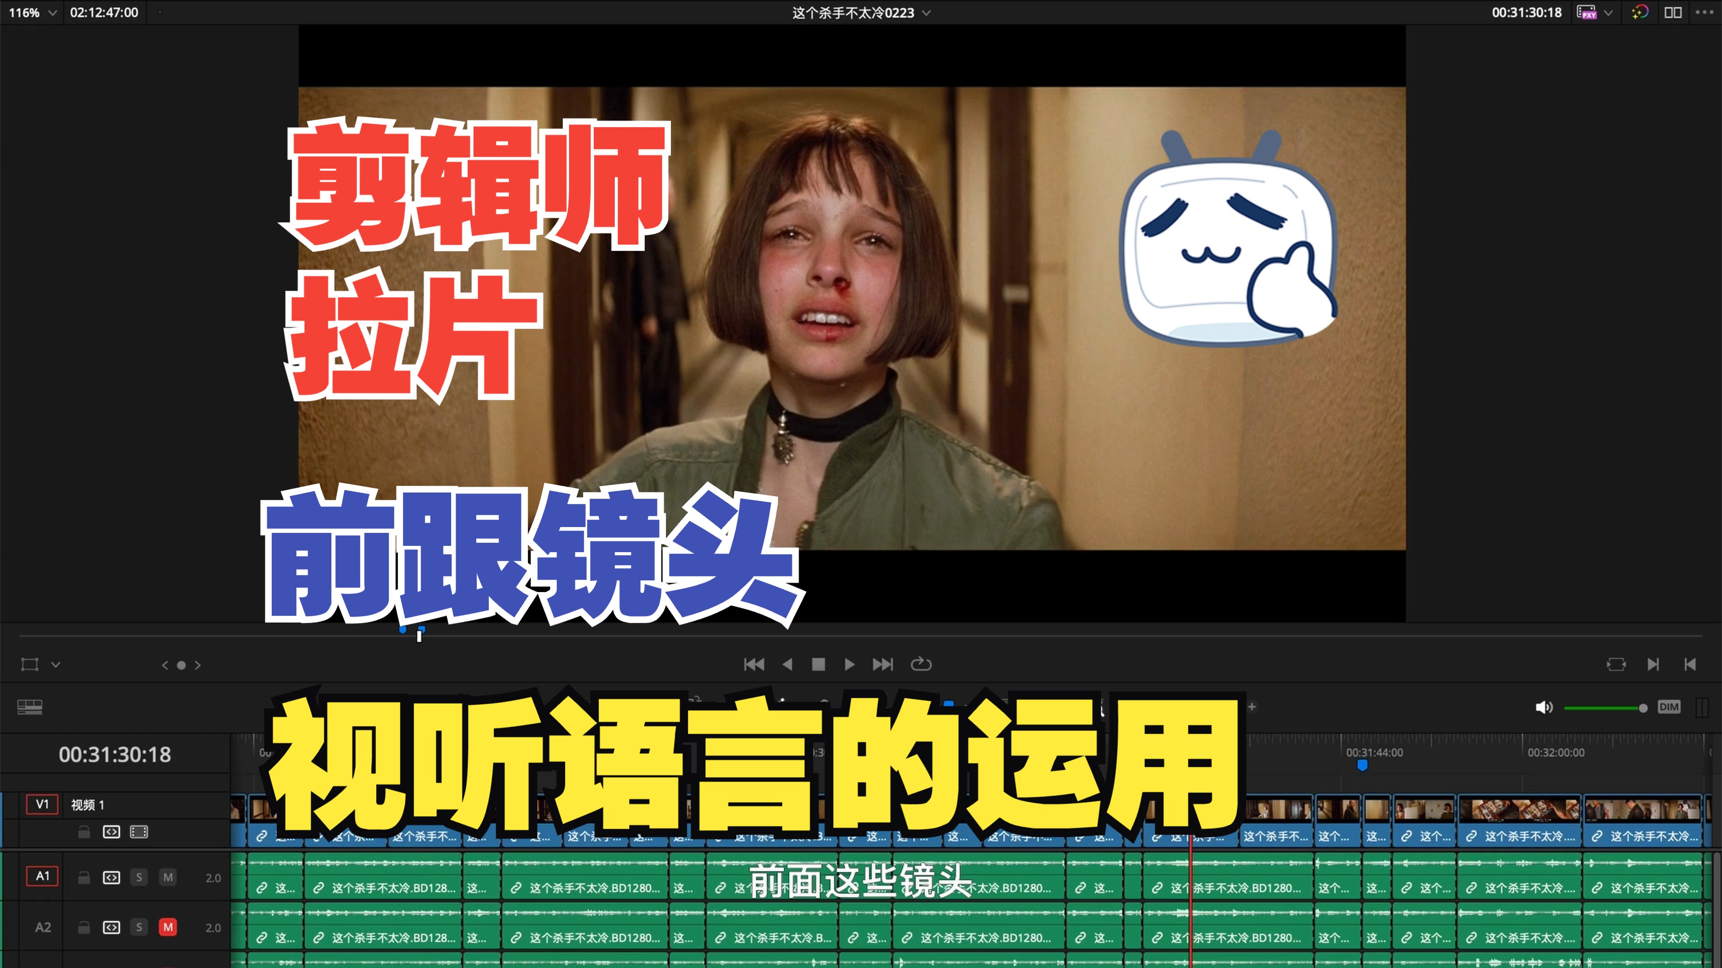Open the 116% zoom dropdown
The width and height of the screenshot is (1722, 968).
[x=32, y=12]
